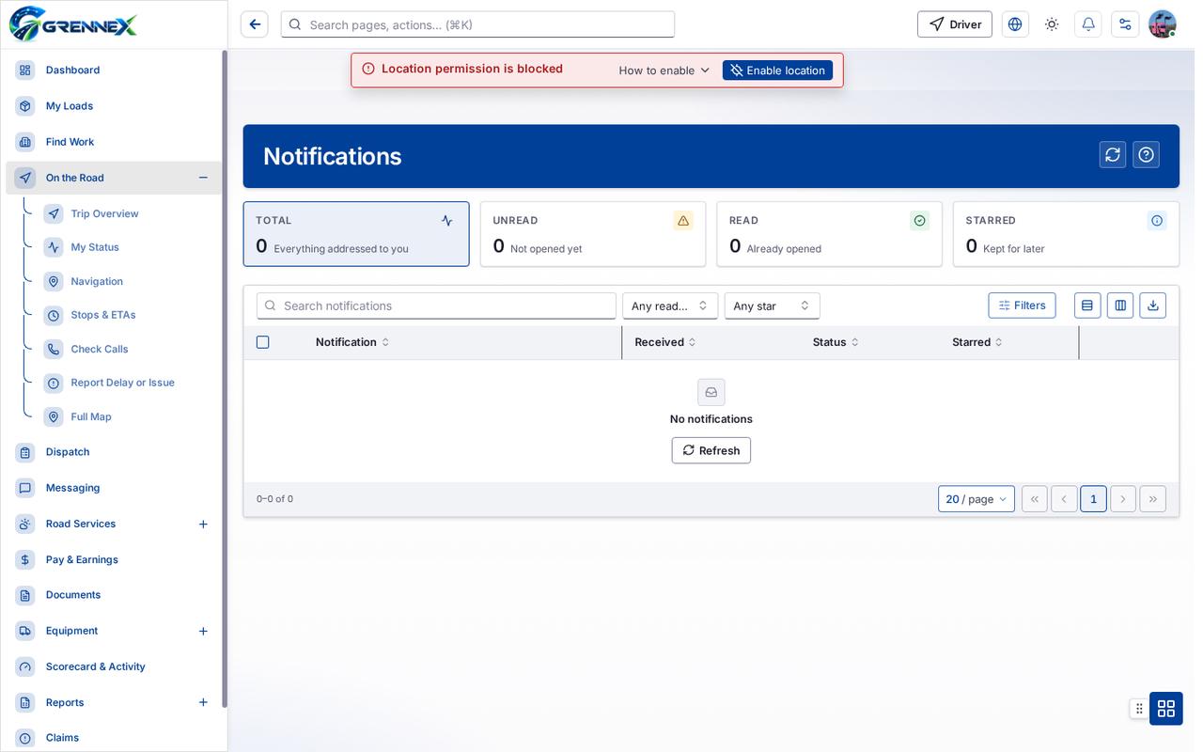Download notifications with export icon
1203x752 pixels.
[1153, 305]
